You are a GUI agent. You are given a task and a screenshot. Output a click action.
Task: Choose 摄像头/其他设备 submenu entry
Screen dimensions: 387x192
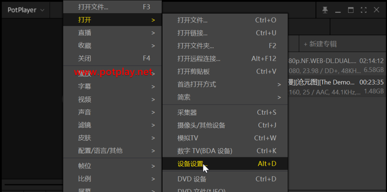pos(225,126)
